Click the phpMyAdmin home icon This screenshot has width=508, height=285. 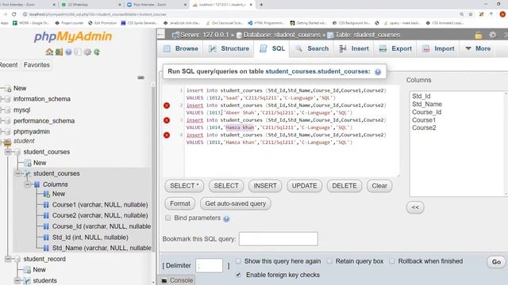pos(49,51)
